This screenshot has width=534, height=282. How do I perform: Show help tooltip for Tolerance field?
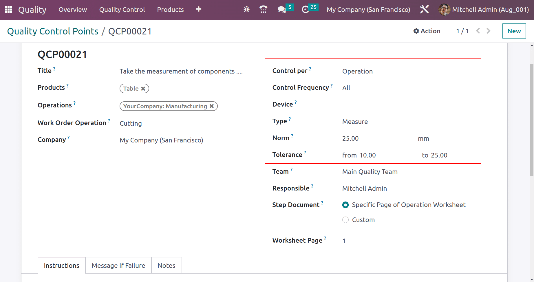pyautogui.click(x=305, y=153)
